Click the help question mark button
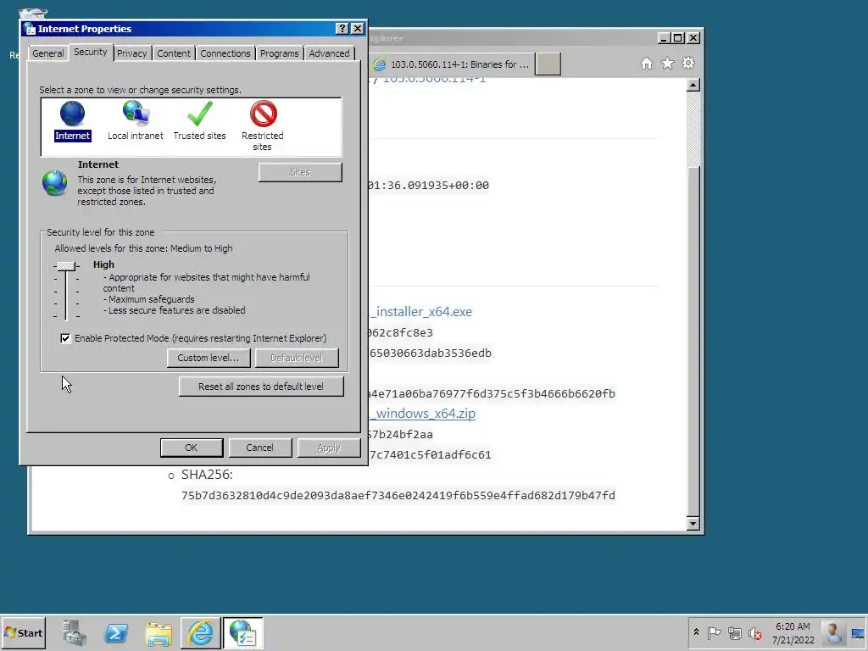868x651 pixels. (x=342, y=29)
